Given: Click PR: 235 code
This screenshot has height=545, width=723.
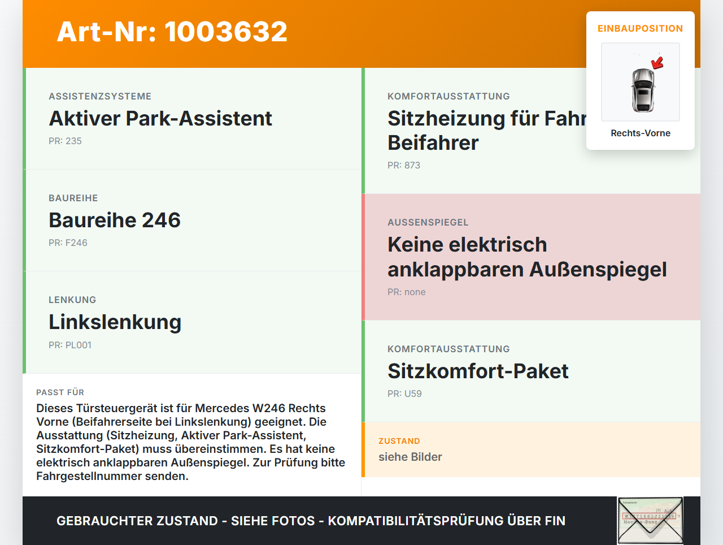Looking at the screenshot, I should (x=65, y=141).
